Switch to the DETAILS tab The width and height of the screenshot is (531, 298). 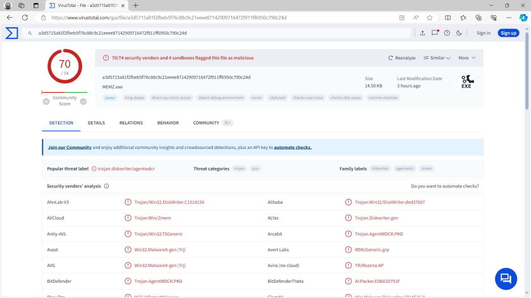tap(96, 122)
